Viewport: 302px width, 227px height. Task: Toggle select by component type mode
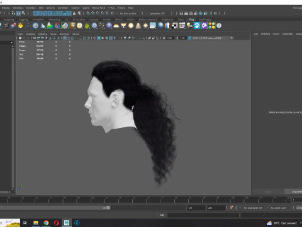pos(23,13)
